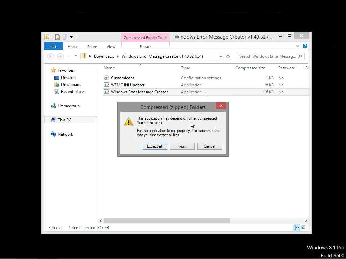Open the Quick Access Toolbar customize dropdown

point(71,37)
